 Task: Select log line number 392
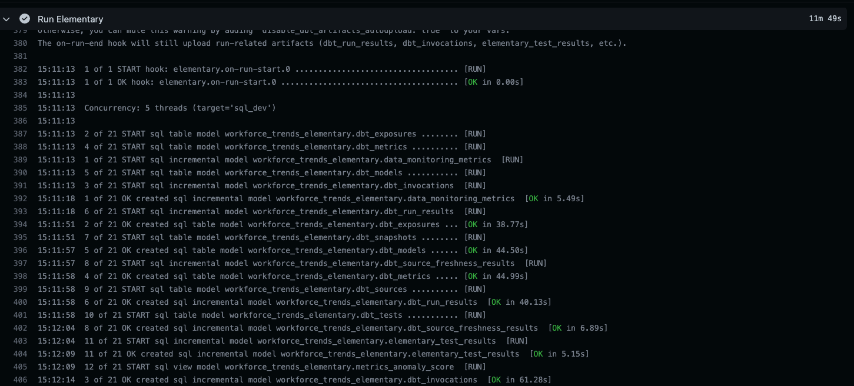[x=21, y=198]
